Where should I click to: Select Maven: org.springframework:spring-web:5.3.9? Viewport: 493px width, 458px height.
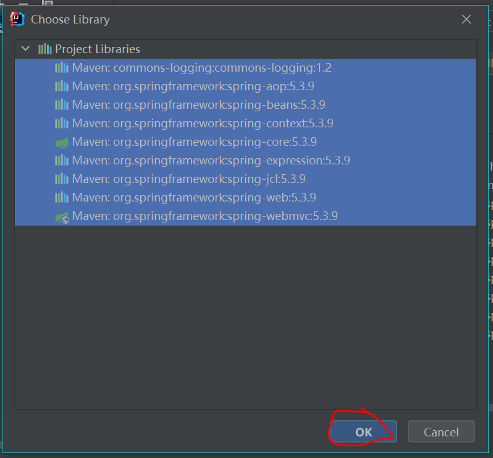pos(245,198)
